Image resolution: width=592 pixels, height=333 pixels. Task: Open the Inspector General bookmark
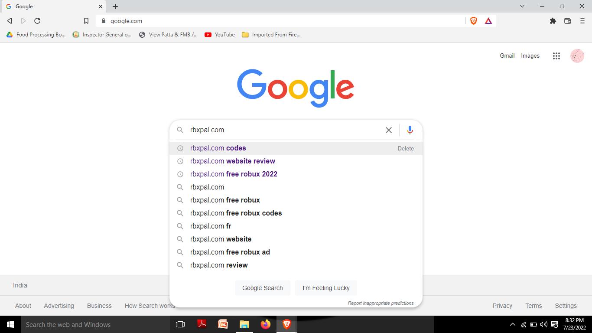(x=102, y=35)
